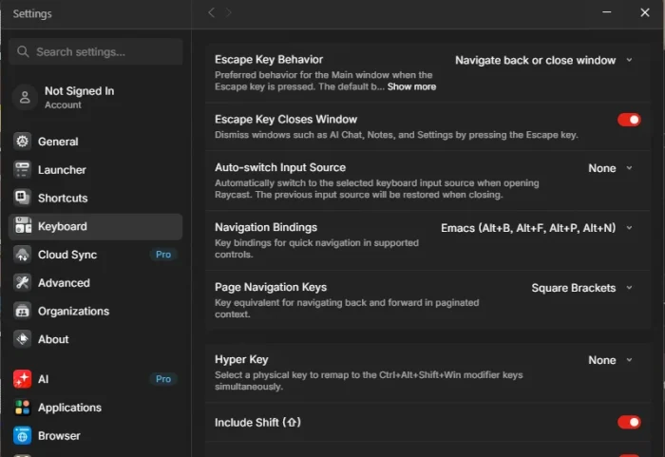Image resolution: width=665 pixels, height=457 pixels.
Task: Open Navigation Bindings Emacs dropdown
Action: click(537, 228)
